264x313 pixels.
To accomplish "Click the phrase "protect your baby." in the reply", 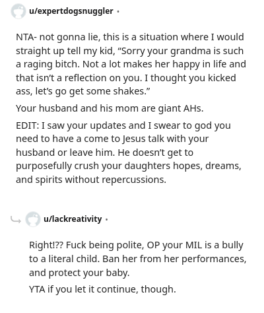I will pos(89,273).
